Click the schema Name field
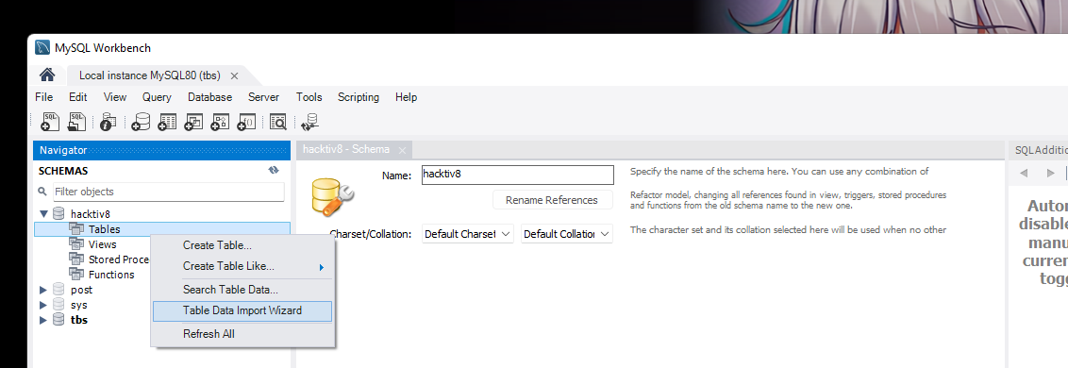The image size is (1068, 368). [518, 175]
